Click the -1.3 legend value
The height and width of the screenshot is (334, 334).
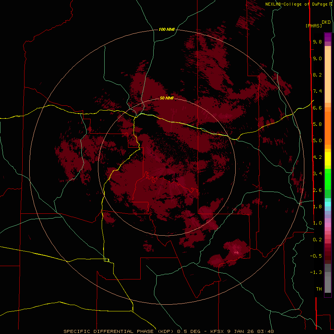316,272
